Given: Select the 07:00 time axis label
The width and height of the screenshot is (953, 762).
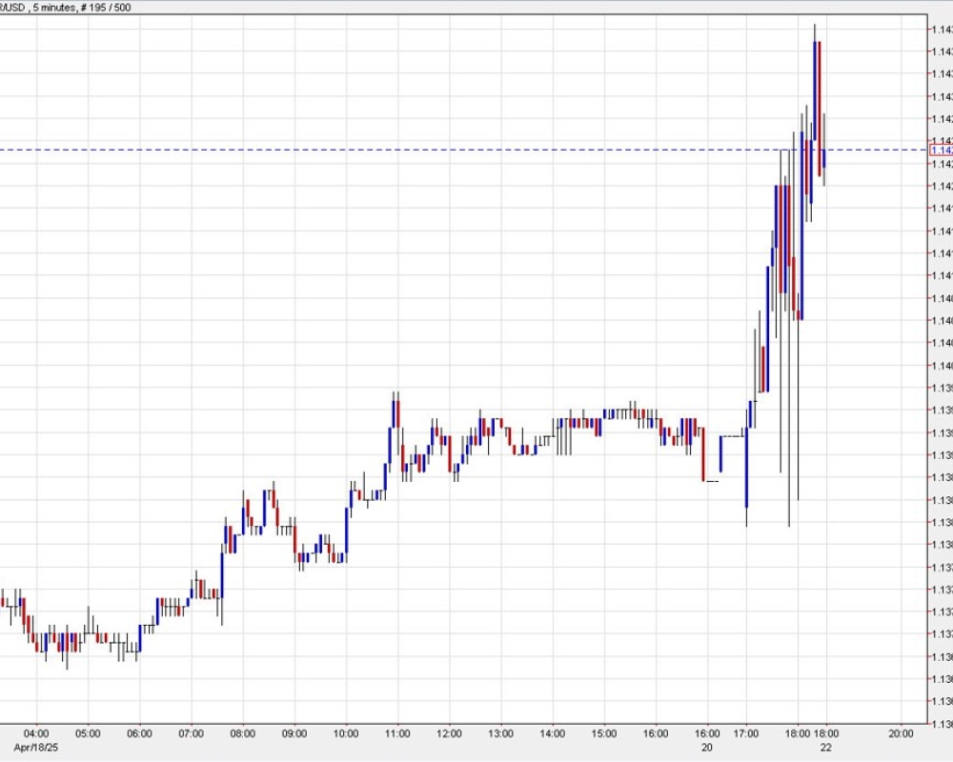Looking at the screenshot, I should 191,733.
